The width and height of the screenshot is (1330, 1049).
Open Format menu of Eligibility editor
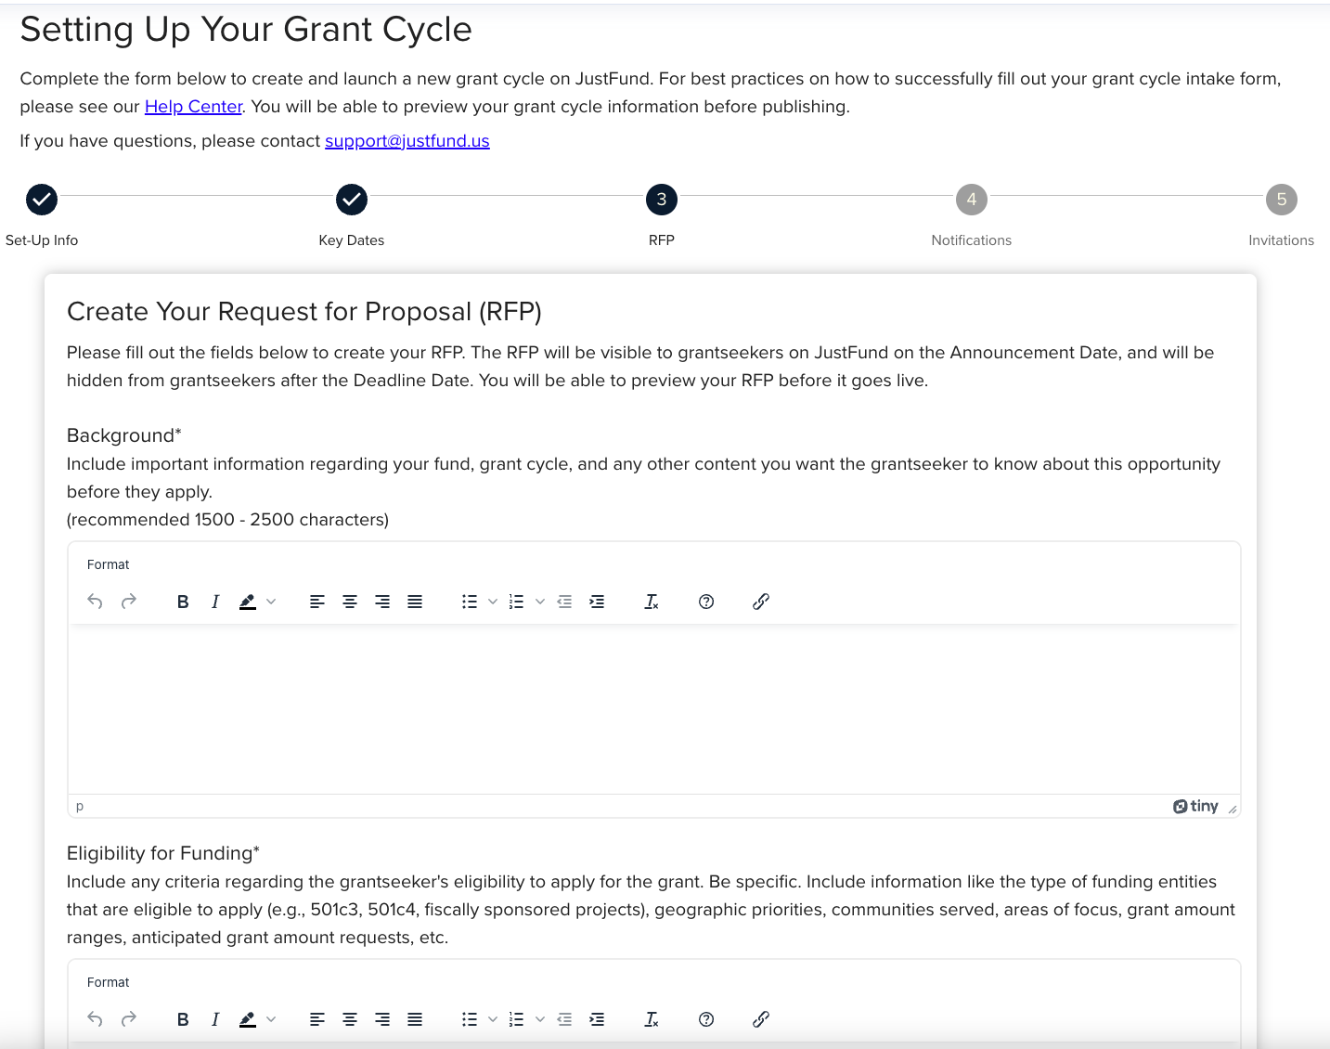[x=109, y=982]
